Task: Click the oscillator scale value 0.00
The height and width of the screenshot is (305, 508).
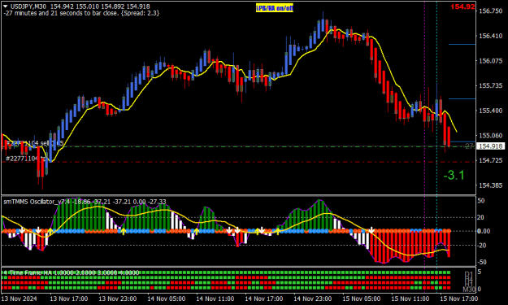Action: pos(484,231)
